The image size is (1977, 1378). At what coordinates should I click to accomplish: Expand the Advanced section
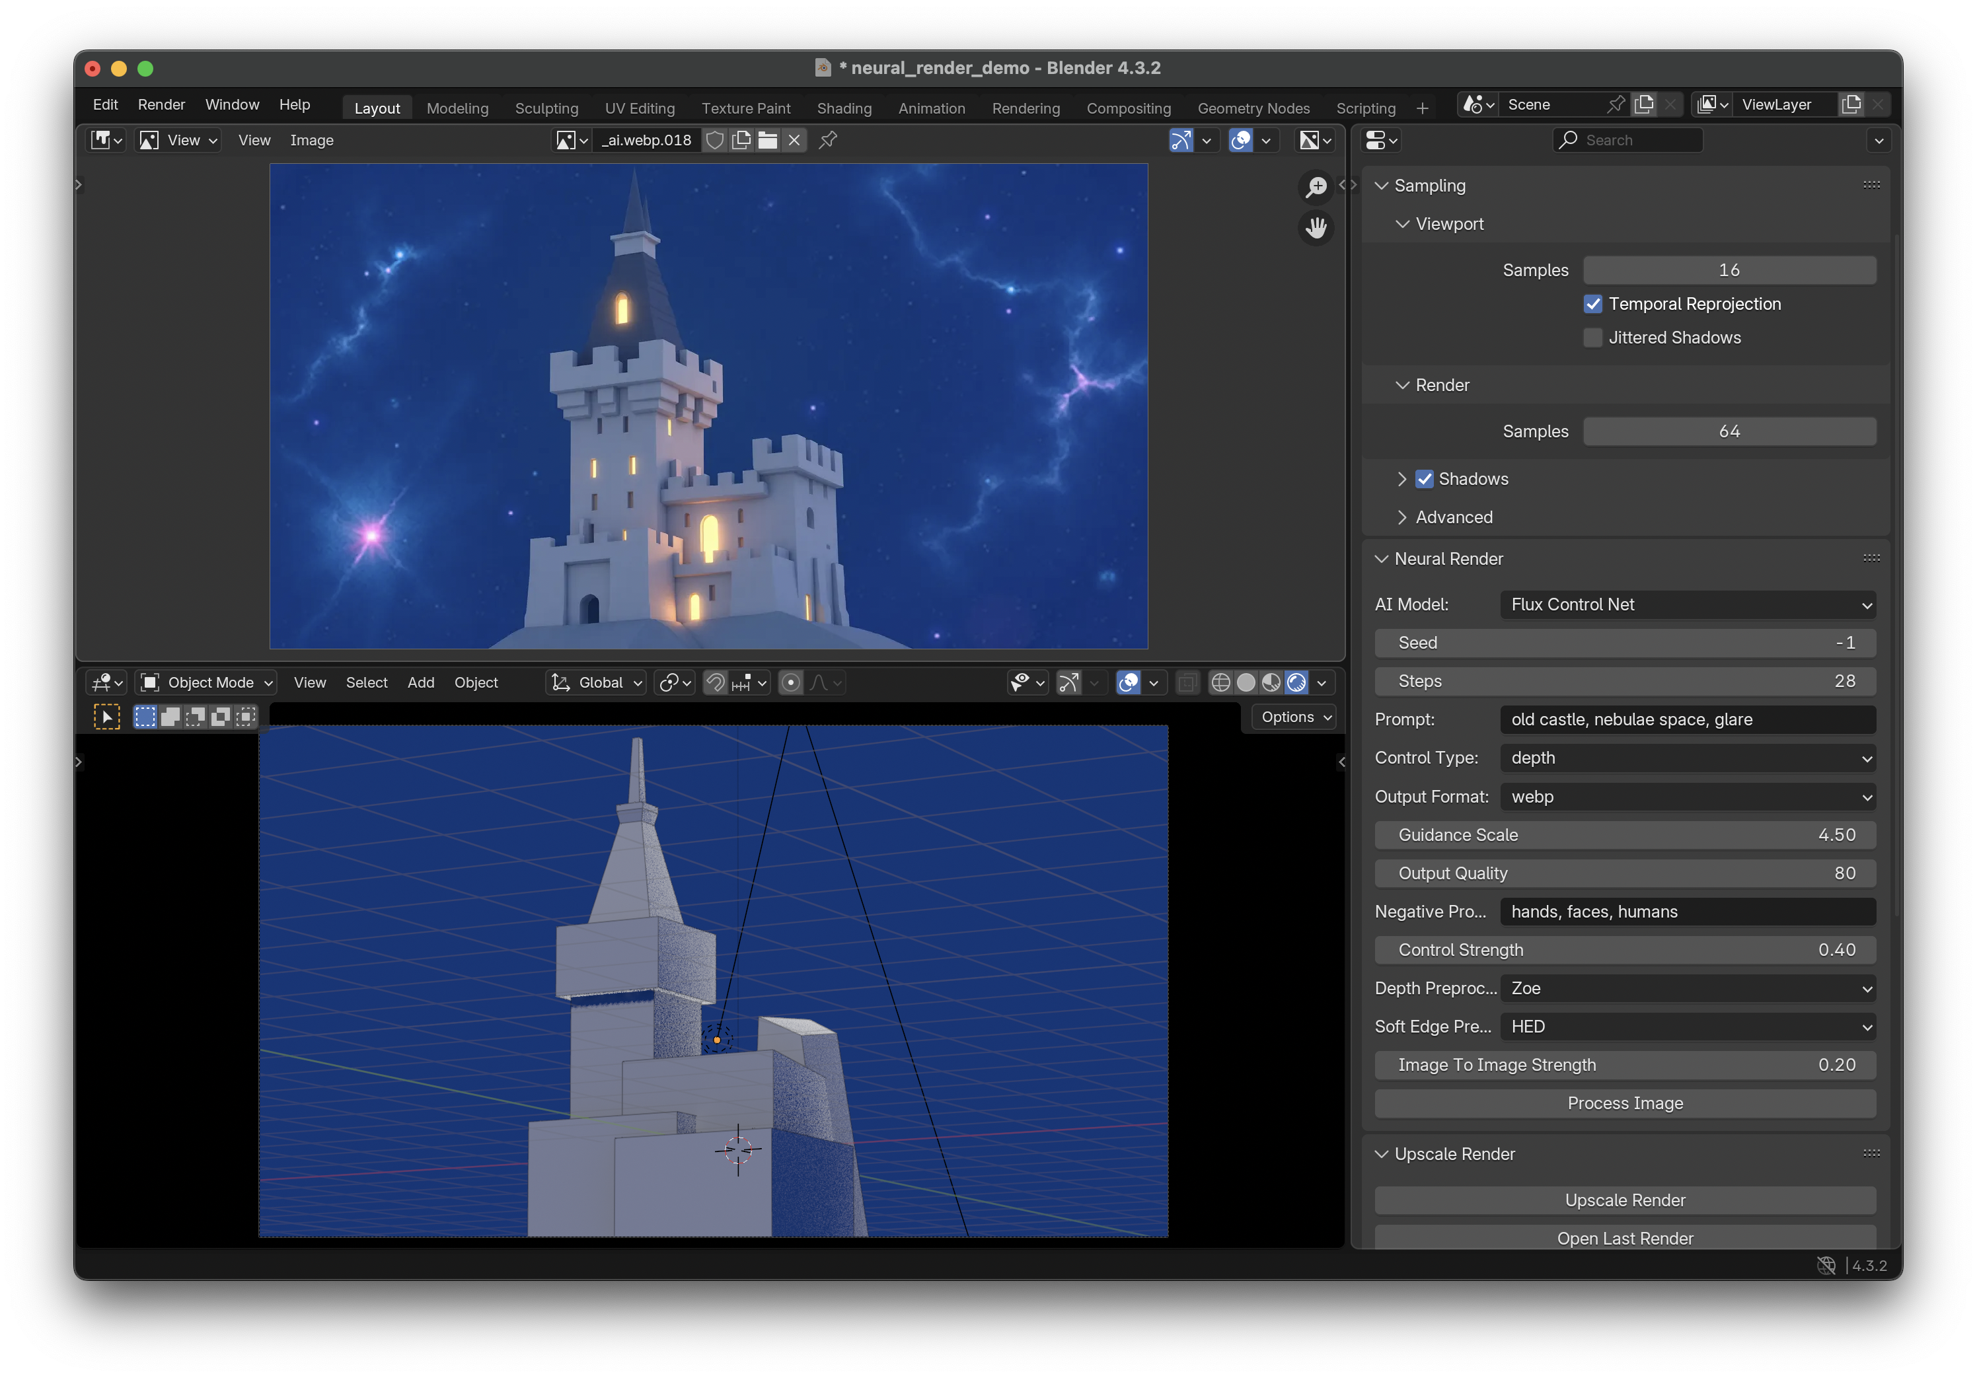pos(1454,517)
